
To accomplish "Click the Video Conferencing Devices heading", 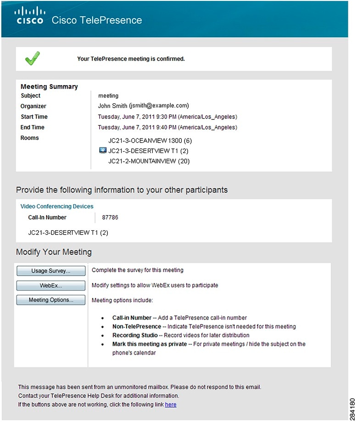I will [56, 206].
